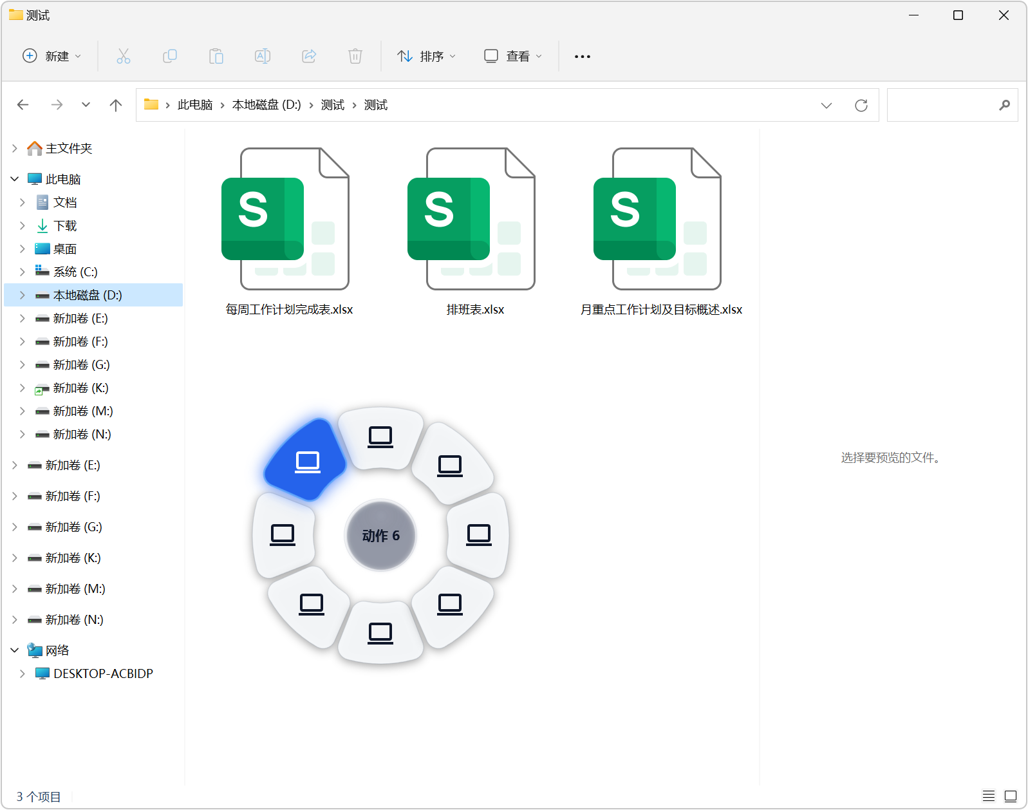Viewport: 1028px width, 810px height.
Task: Expand 系统 (C:) tree node
Action: click(x=23, y=272)
